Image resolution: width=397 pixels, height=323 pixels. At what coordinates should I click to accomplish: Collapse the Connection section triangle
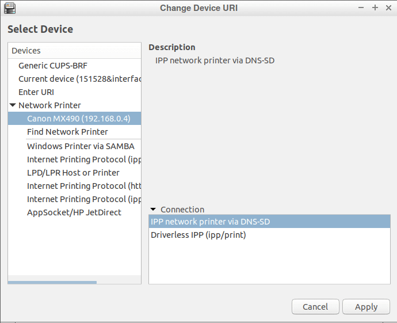coord(153,209)
